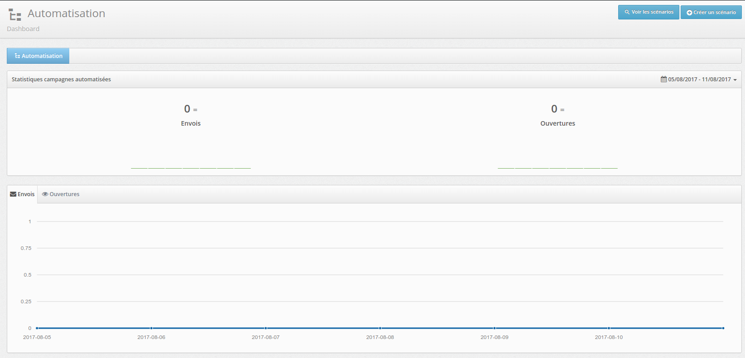Click the green sparkline under Ouvertures
The height and width of the screenshot is (358, 745).
(558, 168)
